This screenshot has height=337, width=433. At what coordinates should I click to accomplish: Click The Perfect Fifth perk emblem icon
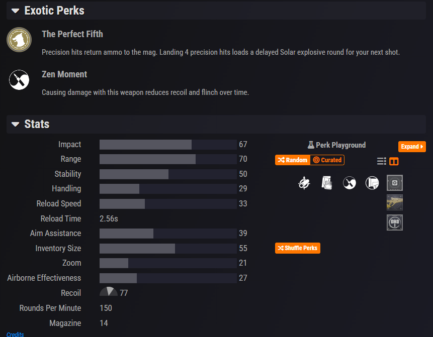point(19,40)
